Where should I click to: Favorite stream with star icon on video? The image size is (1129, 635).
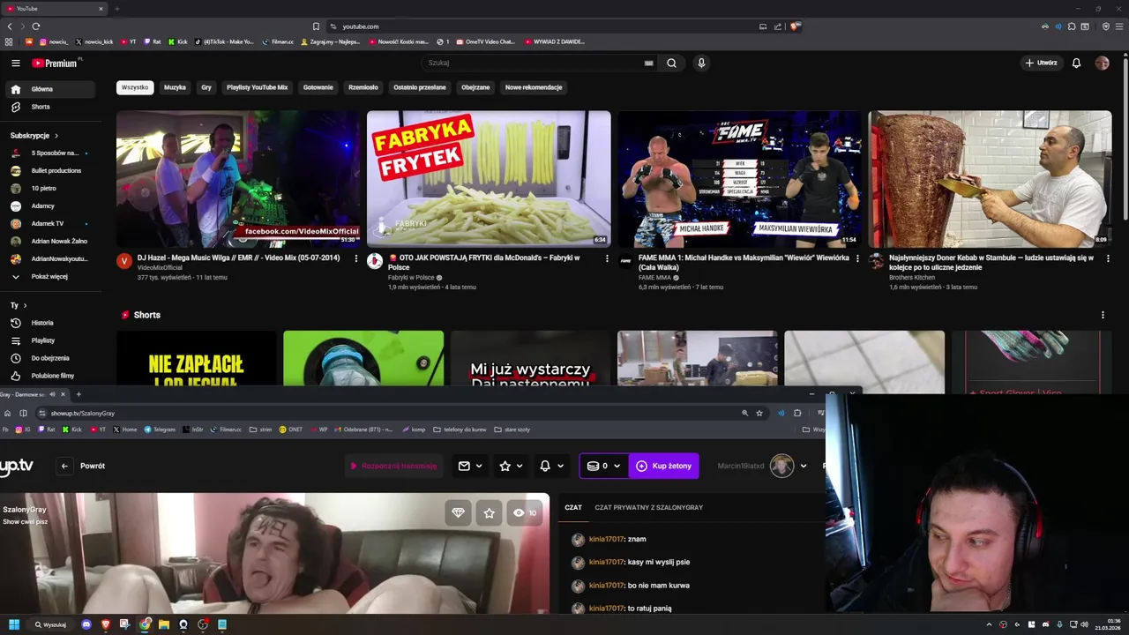click(490, 512)
